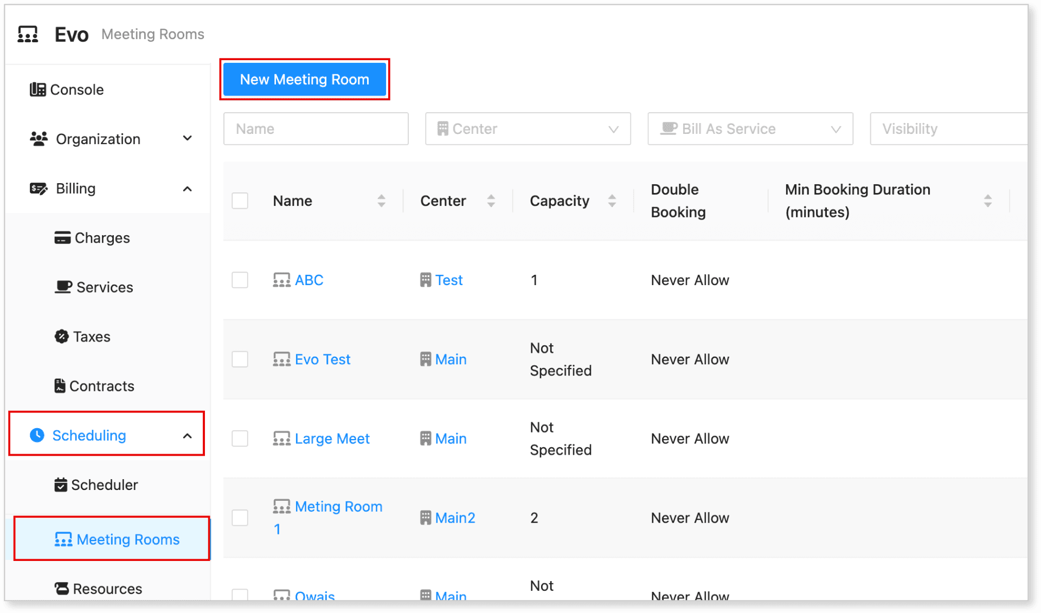Click the Double Booking column header
The height and width of the screenshot is (613, 1041).
click(x=678, y=201)
